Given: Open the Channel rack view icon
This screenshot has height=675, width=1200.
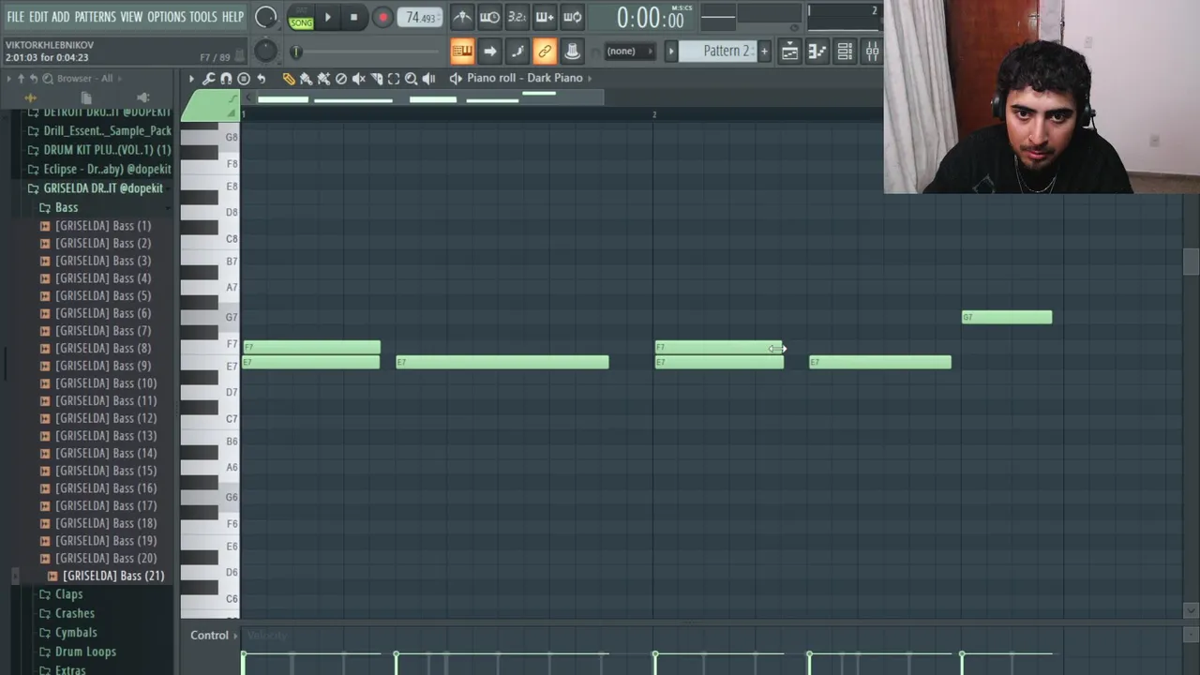Looking at the screenshot, I should [x=845, y=52].
